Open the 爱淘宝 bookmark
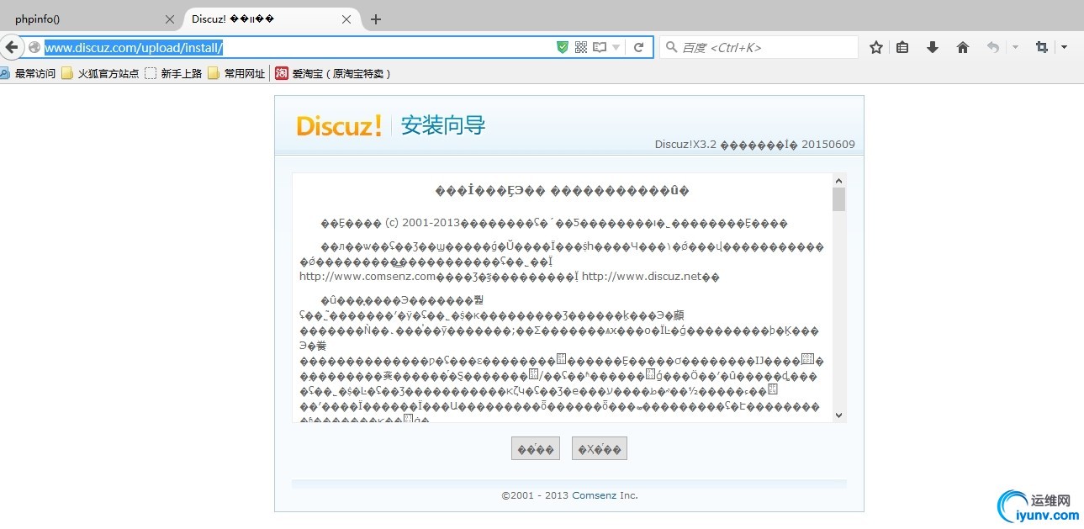The height and width of the screenshot is (529, 1084). (333, 74)
